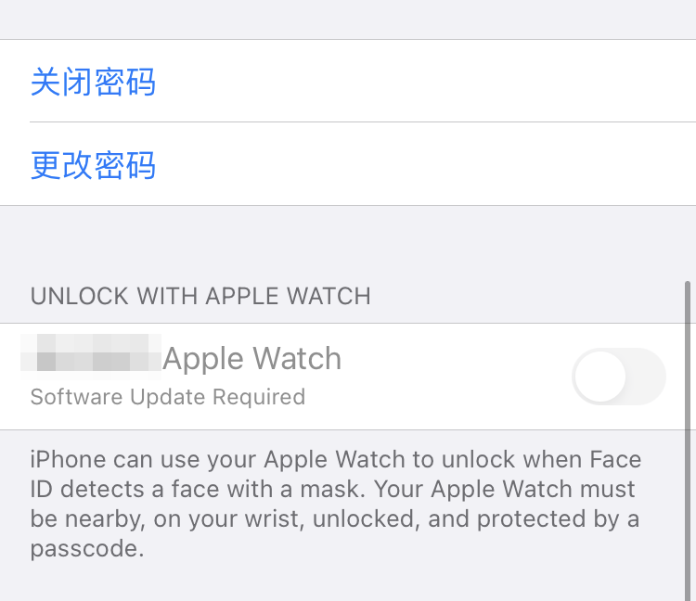
Task: Click the white knob of the toggle
Action: (x=600, y=377)
